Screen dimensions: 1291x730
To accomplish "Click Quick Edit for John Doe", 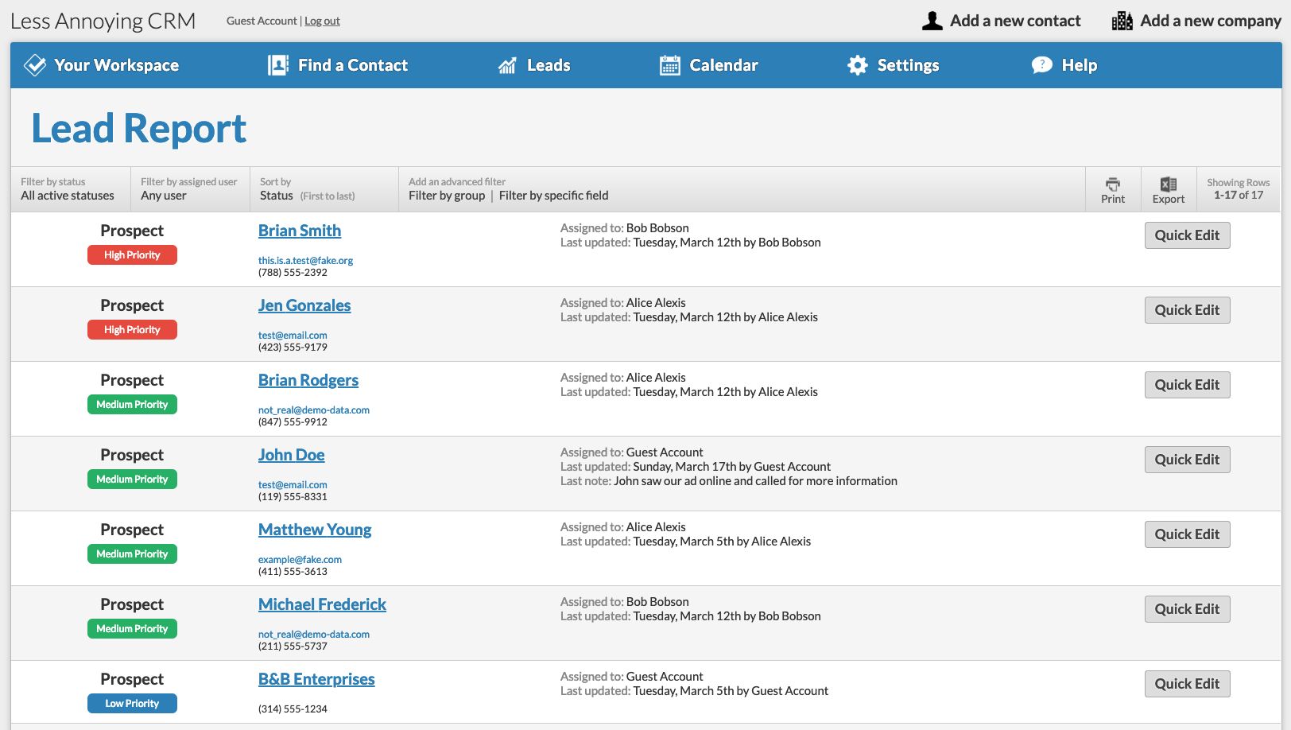I will click(x=1187, y=460).
